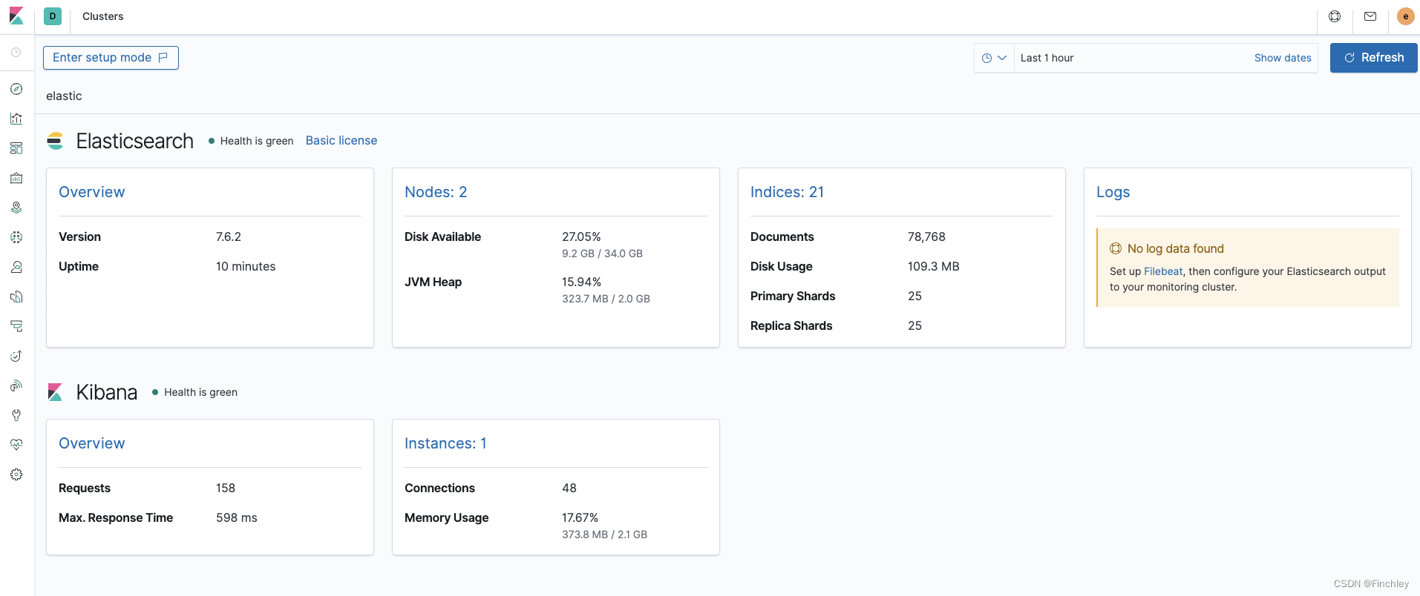Click the 'Last 1 hour' time range

(1047, 58)
